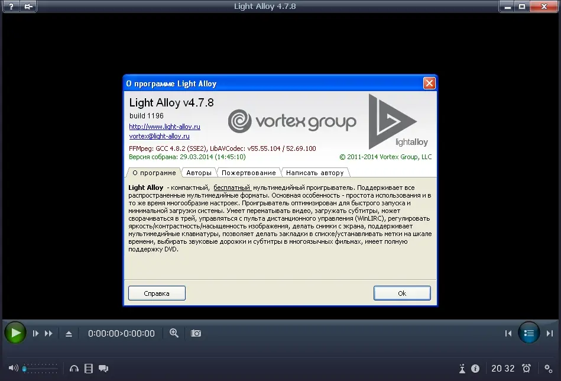Click the 0:00:00>0:00:00 time display
The height and width of the screenshot is (381, 561).
[x=121, y=334]
